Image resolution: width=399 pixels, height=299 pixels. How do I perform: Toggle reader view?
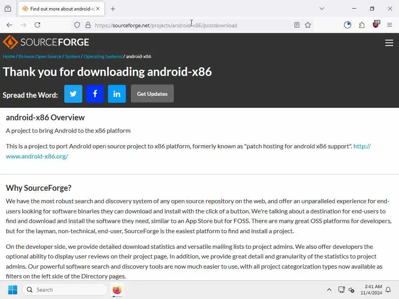297,25
